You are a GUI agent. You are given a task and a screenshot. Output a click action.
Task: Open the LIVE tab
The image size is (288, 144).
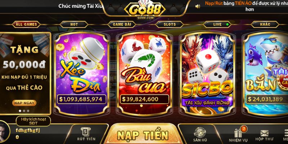(217, 24)
